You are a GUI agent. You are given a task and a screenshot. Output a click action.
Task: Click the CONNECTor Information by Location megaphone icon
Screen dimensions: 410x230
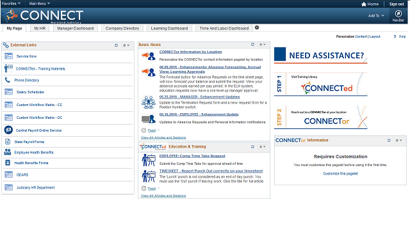click(x=148, y=56)
